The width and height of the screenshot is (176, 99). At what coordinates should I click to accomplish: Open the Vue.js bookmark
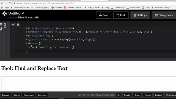point(106,7)
